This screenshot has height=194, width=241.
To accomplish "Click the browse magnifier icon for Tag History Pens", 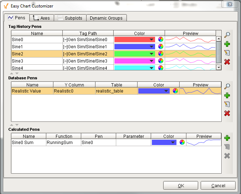I will (x=227, y=35).
